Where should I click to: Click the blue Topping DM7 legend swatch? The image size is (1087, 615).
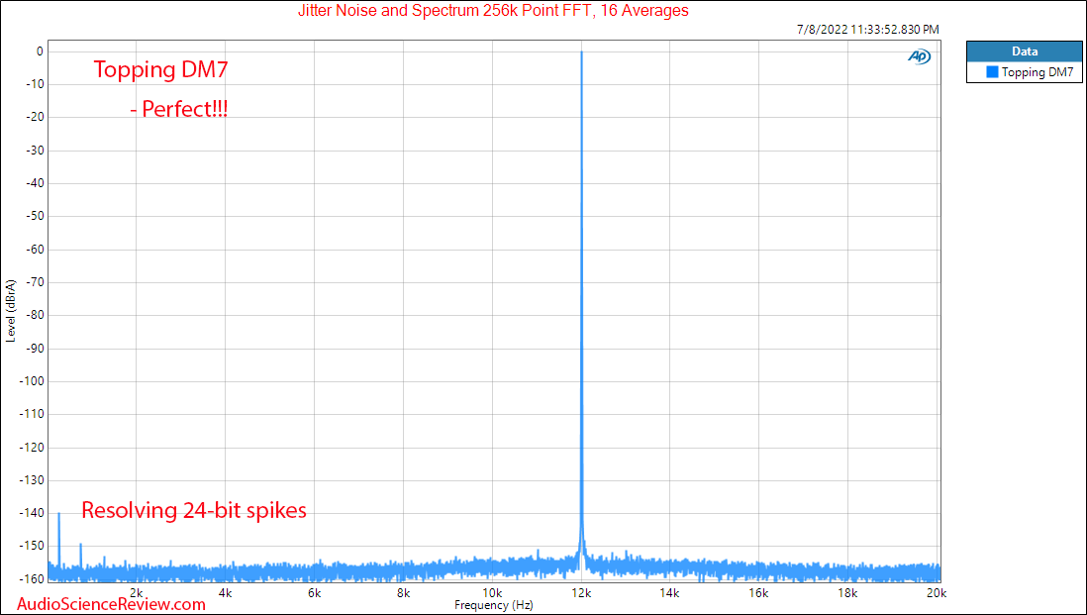[992, 72]
